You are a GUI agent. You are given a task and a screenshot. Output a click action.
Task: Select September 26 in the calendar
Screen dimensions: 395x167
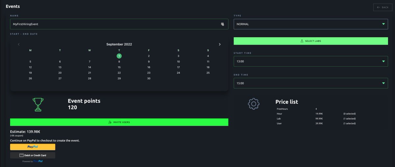point(30,78)
